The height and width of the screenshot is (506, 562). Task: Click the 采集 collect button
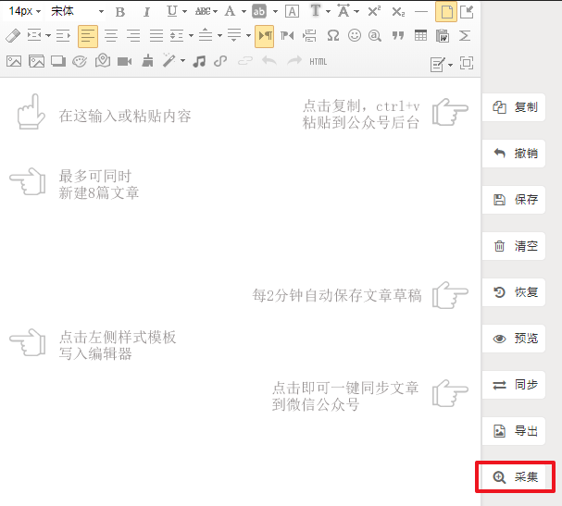click(x=515, y=477)
